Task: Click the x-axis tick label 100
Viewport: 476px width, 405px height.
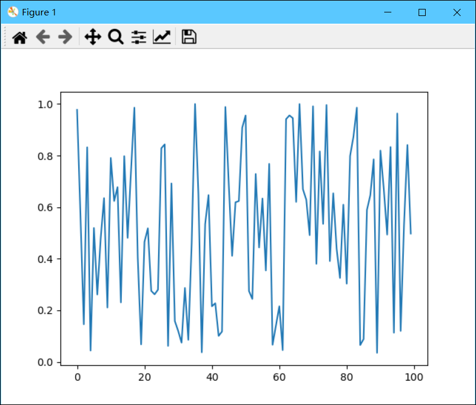Action: (414, 377)
